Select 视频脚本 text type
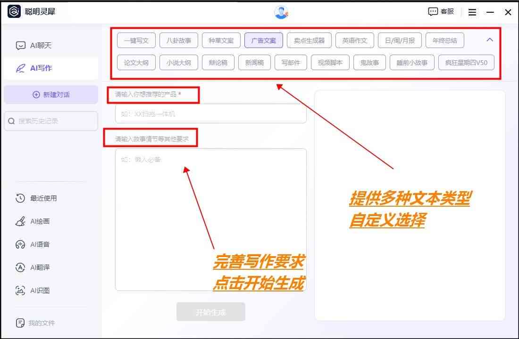 (330, 63)
